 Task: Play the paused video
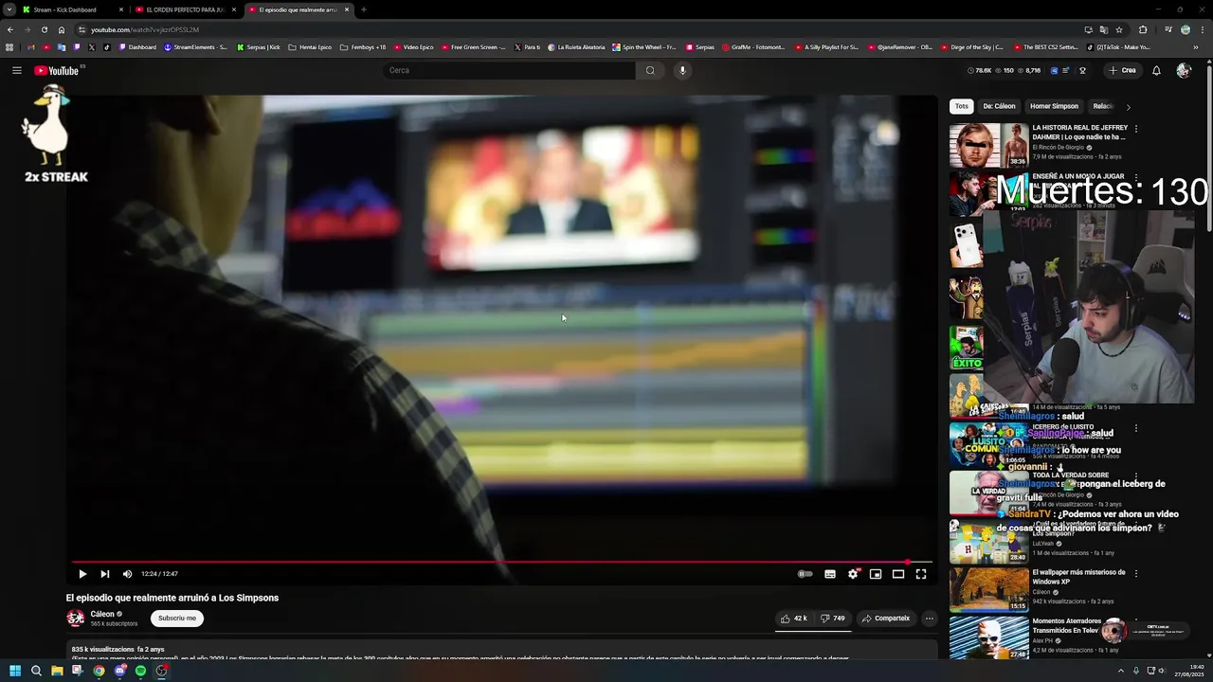(x=82, y=574)
